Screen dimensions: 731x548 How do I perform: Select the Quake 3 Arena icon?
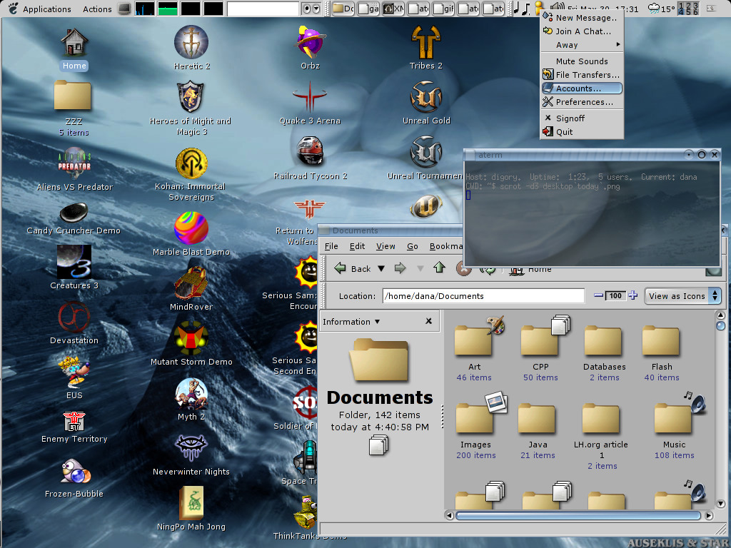(310, 96)
